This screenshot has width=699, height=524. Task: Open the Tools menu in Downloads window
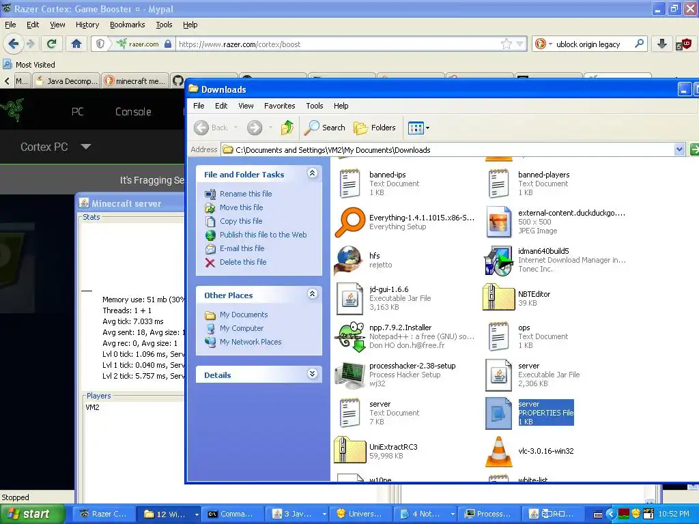pos(314,106)
